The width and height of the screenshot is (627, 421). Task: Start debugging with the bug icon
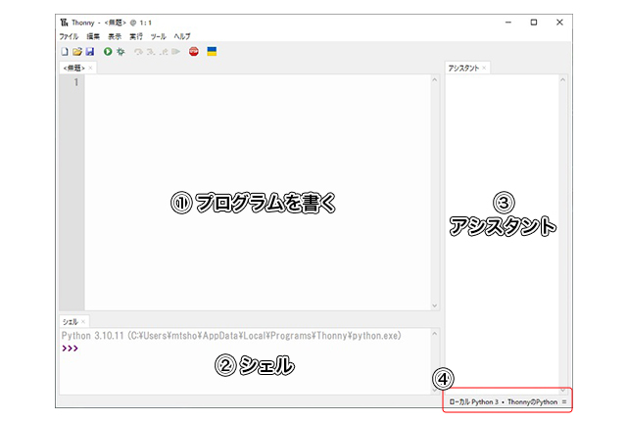coord(120,51)
